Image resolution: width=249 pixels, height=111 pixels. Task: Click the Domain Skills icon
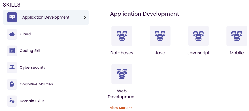[12, 101]
